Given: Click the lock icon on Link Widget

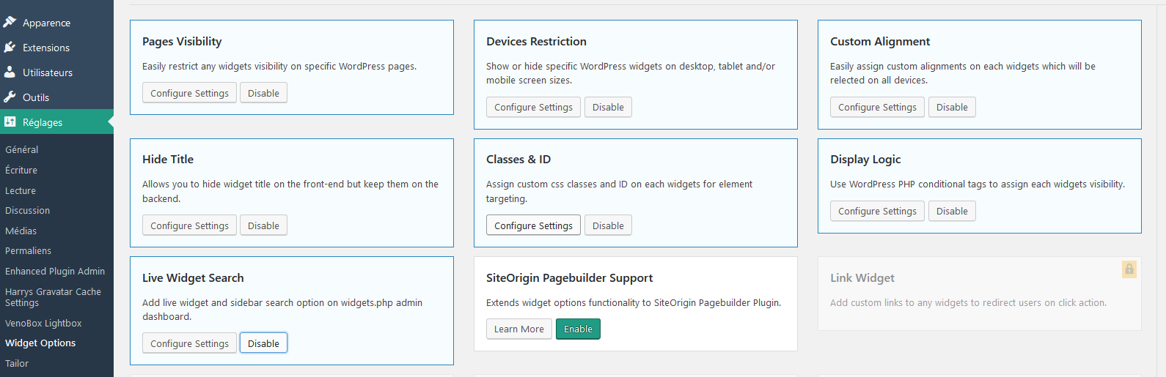Looking at the screenshot, I should point(1129,269).
